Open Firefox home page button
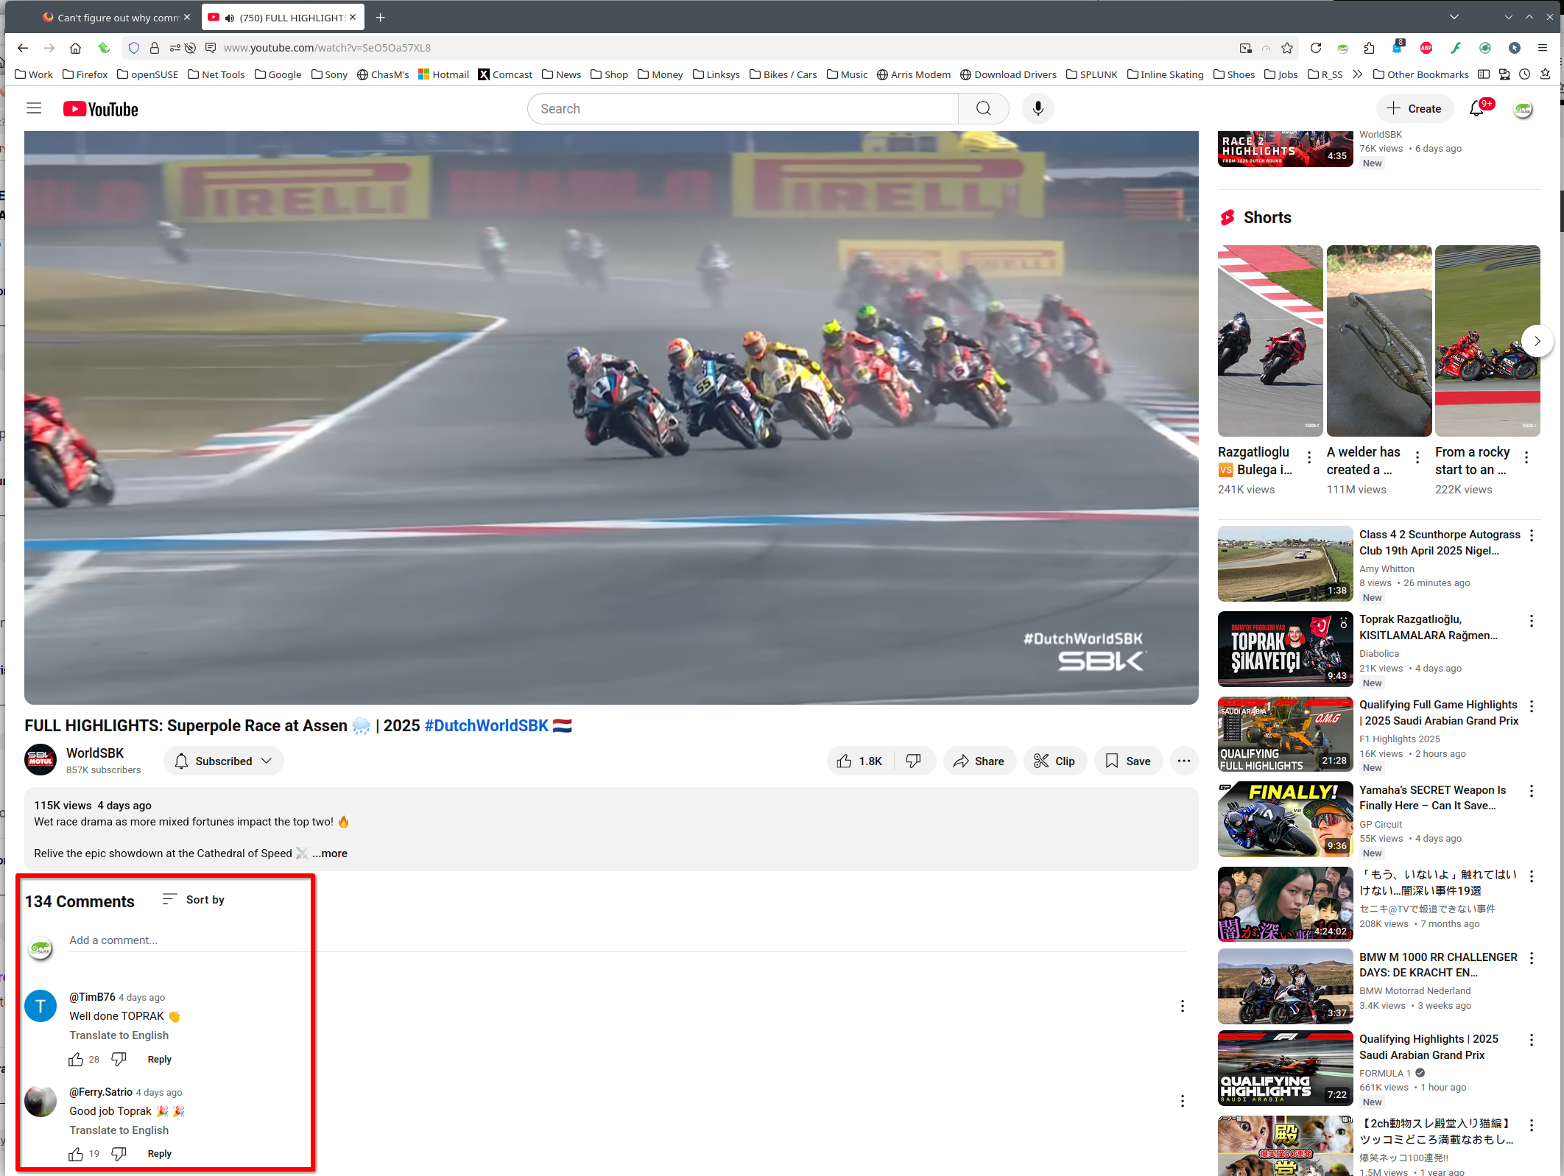Image resolution: width=1564 pixels, height=1176 pixels. 75,48
